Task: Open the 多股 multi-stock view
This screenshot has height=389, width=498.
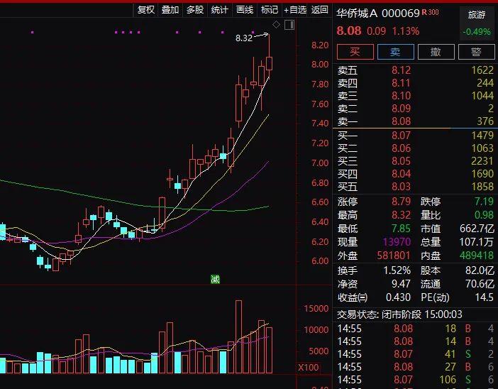Action: pos(195,9)
